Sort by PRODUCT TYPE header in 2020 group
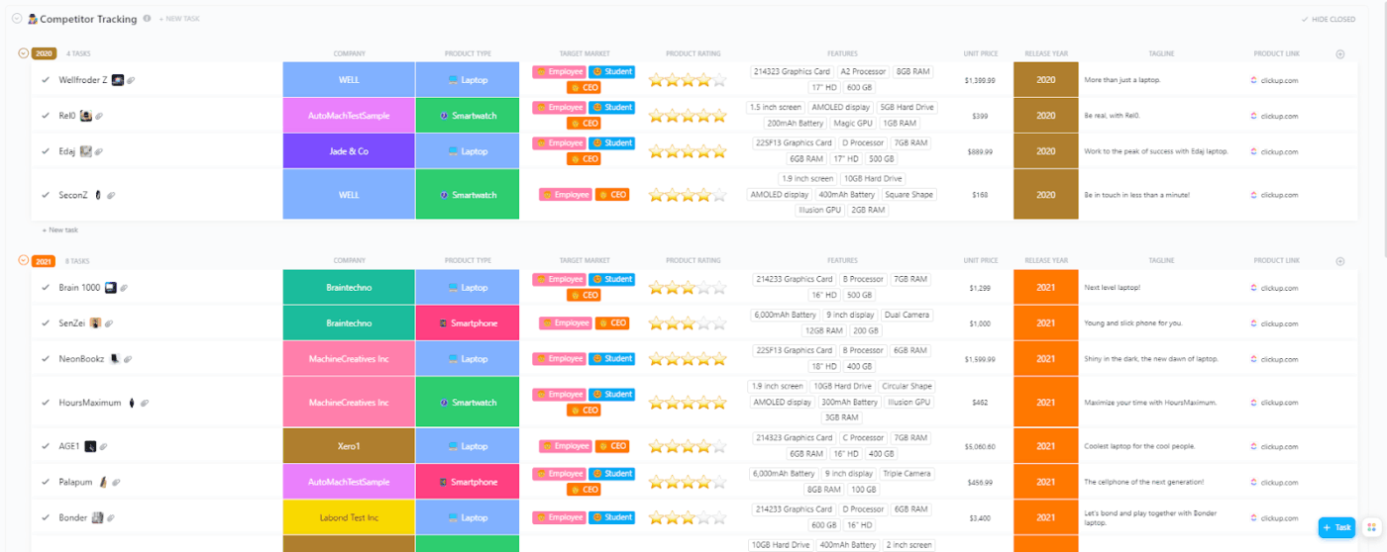 (x=468, y=53)
